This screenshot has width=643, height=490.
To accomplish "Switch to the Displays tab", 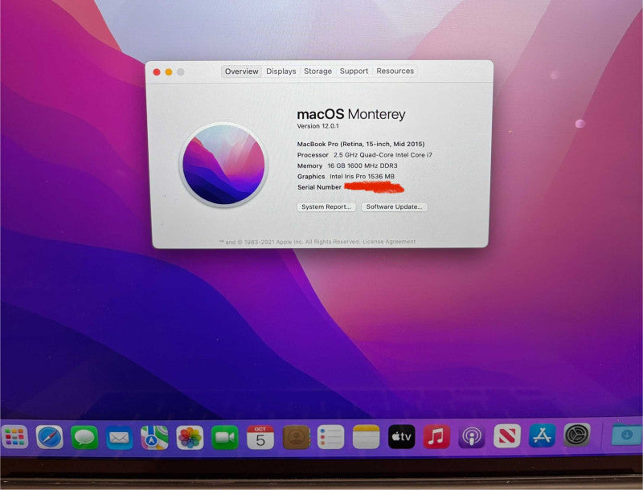I will pos(281,71).
